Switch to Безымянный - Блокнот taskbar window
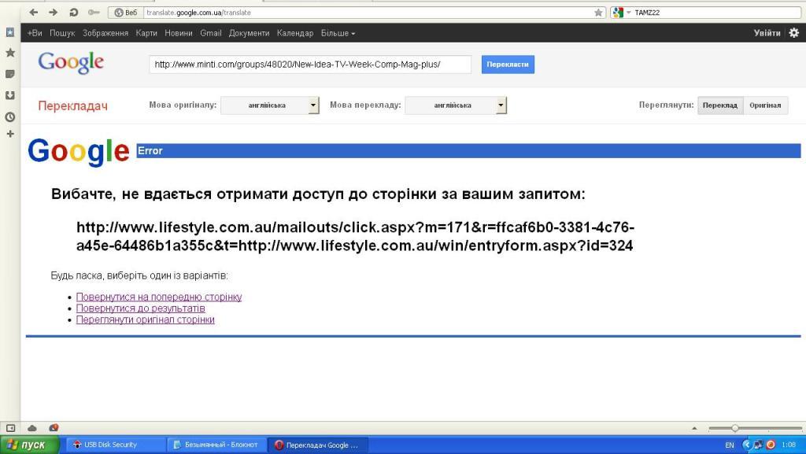This screenshot has height=454, width=806. tap(217, 445)
